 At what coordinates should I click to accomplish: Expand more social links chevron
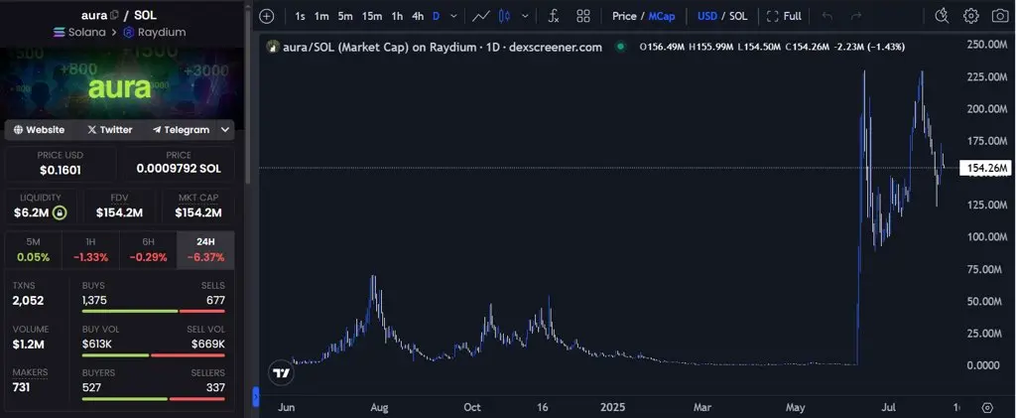point(225,130)
